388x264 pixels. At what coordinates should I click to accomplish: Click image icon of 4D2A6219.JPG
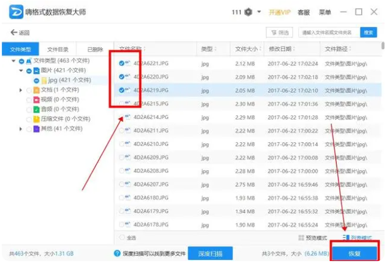tap(128, 90)
